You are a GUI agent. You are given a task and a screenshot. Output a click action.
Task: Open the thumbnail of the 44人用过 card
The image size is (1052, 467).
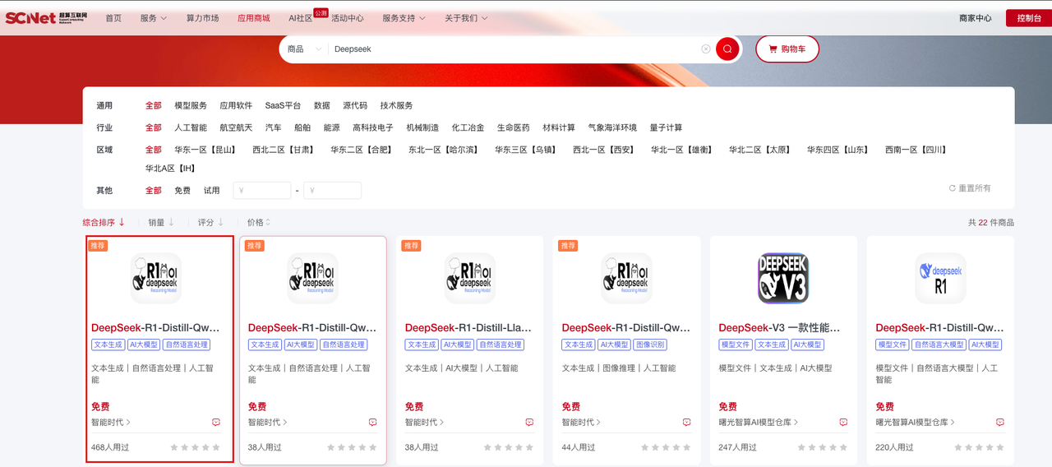click(627, 278)
